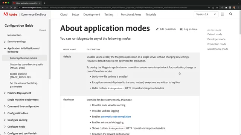
Task: Click the Log an Issue bug icon
Action: [x=181, y=29]
